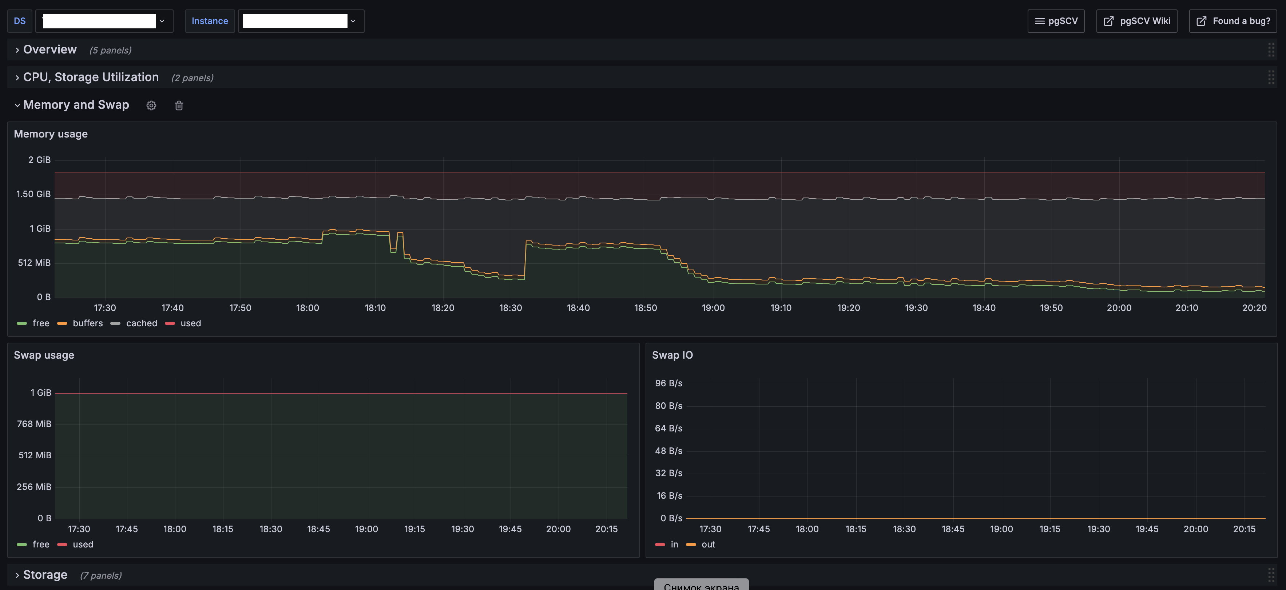
Task: Click drag handle on CPU, Storage Utilization row
Action: point(1271,77)
